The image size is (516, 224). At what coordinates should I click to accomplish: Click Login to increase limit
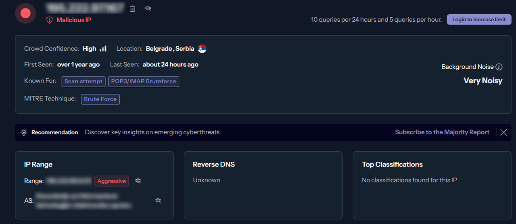click(479, 19)
